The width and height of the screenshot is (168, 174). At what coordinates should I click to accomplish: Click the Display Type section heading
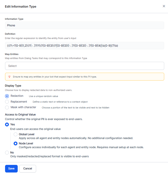point(13,86)
